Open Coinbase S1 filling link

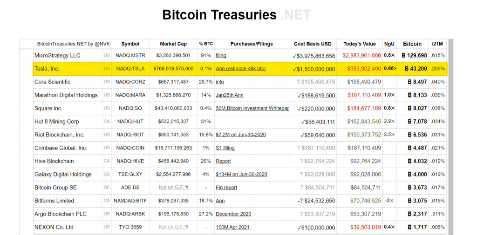[225, 148]
